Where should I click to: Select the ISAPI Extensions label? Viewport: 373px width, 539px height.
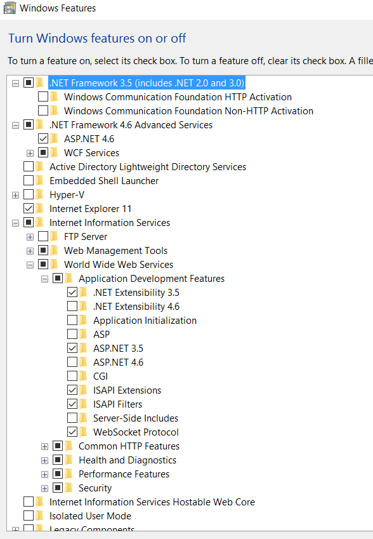pos(127,390)
